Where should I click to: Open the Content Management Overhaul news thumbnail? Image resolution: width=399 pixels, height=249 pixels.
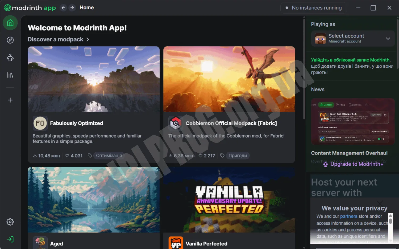pyautogui.click(x=353, y=122)
